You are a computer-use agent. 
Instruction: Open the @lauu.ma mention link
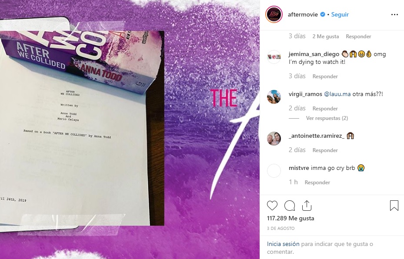(x=337, y=94)
